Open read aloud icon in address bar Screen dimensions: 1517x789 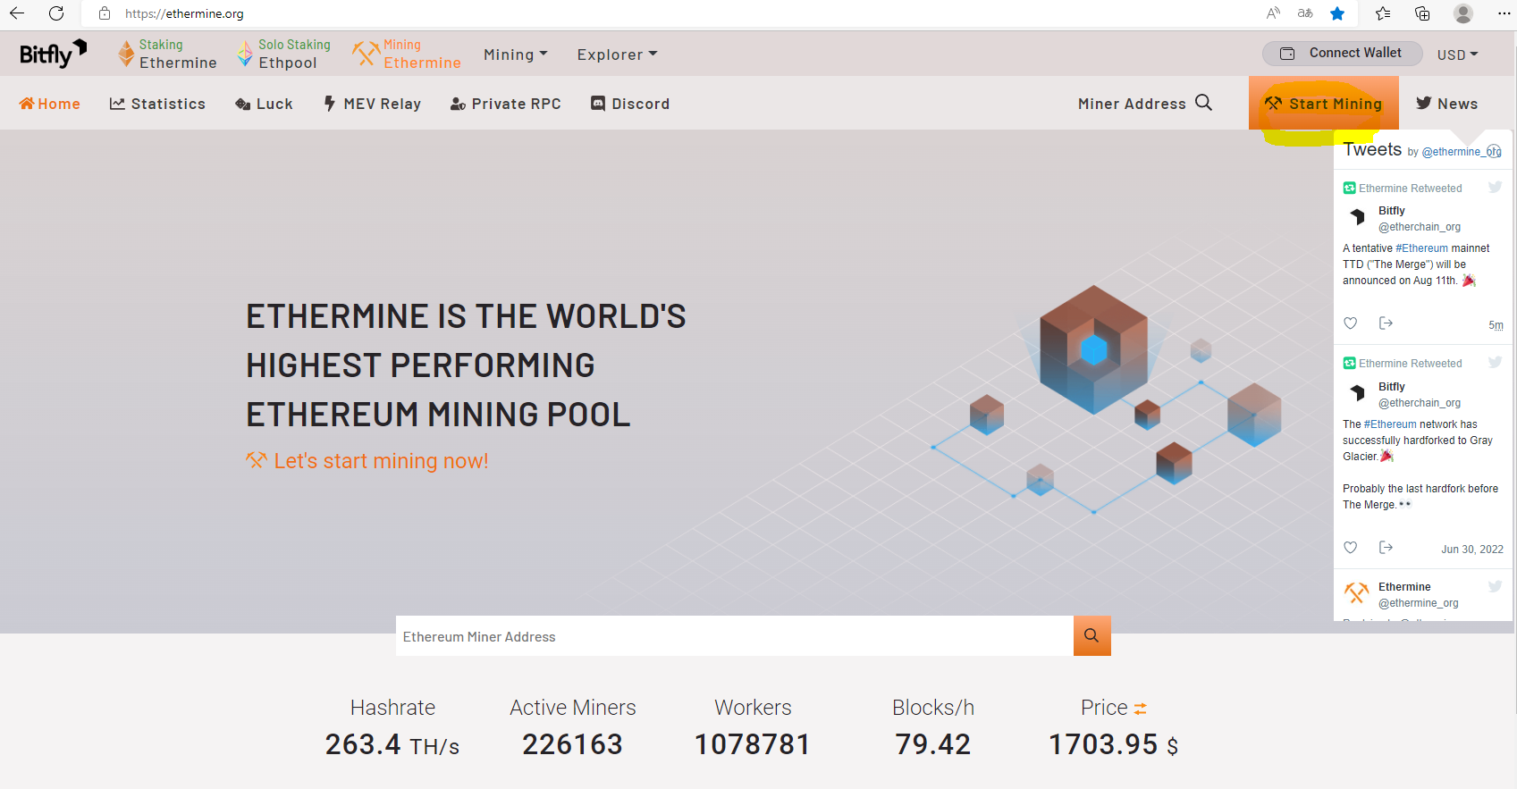(x=1274, y=13)
